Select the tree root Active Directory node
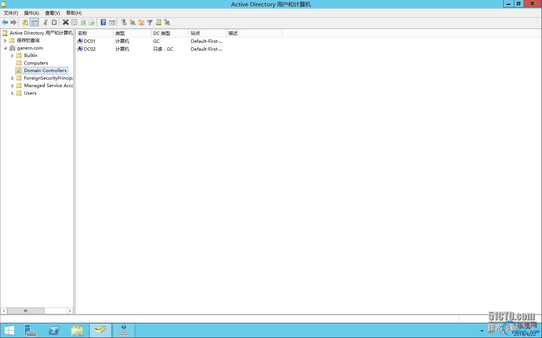Image resolution: width=542 pixels, height=338 pixels. 41,33
